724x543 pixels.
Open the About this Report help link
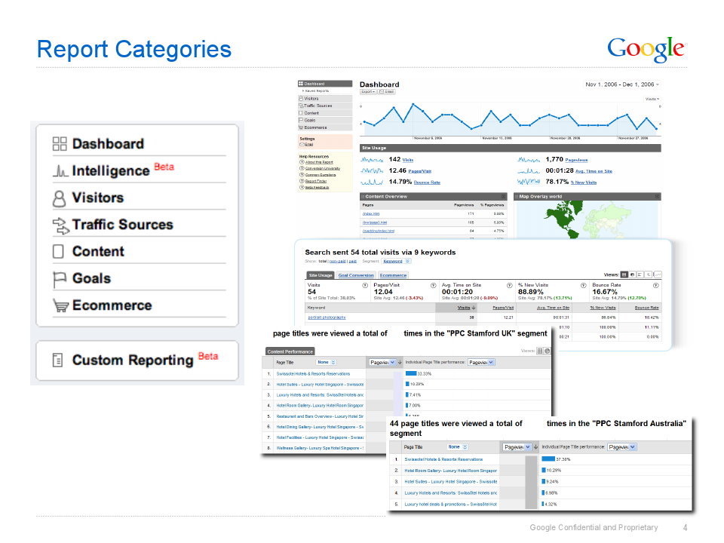point(318,163)
